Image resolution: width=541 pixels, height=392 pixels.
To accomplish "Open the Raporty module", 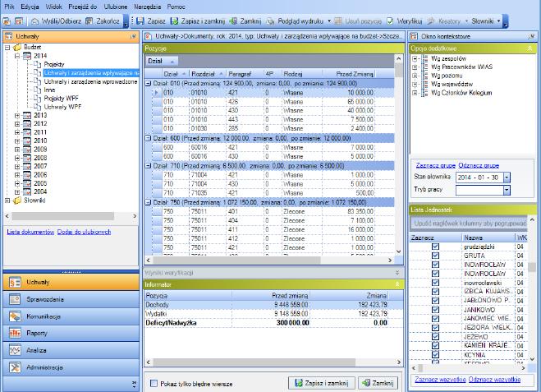I will pyautogui.click(x=71, y=333).
